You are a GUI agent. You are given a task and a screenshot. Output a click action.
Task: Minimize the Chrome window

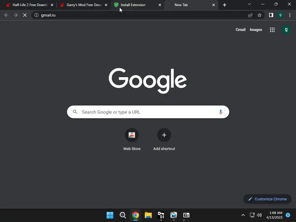pos(262,4)
